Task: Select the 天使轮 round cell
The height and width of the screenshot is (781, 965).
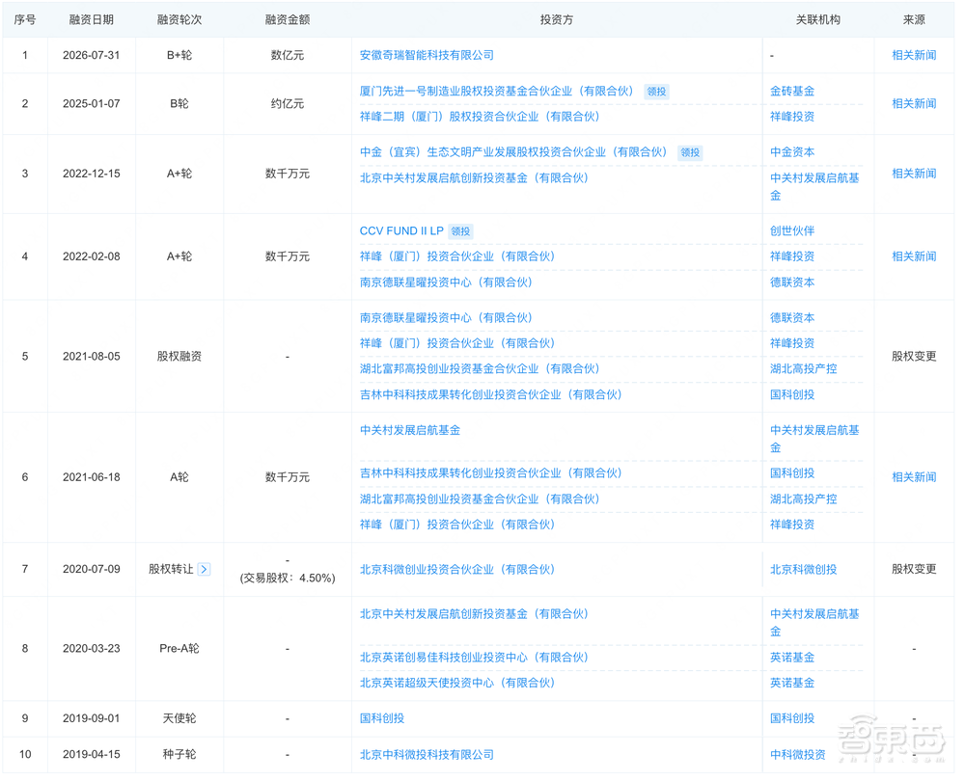Action: 179,719
